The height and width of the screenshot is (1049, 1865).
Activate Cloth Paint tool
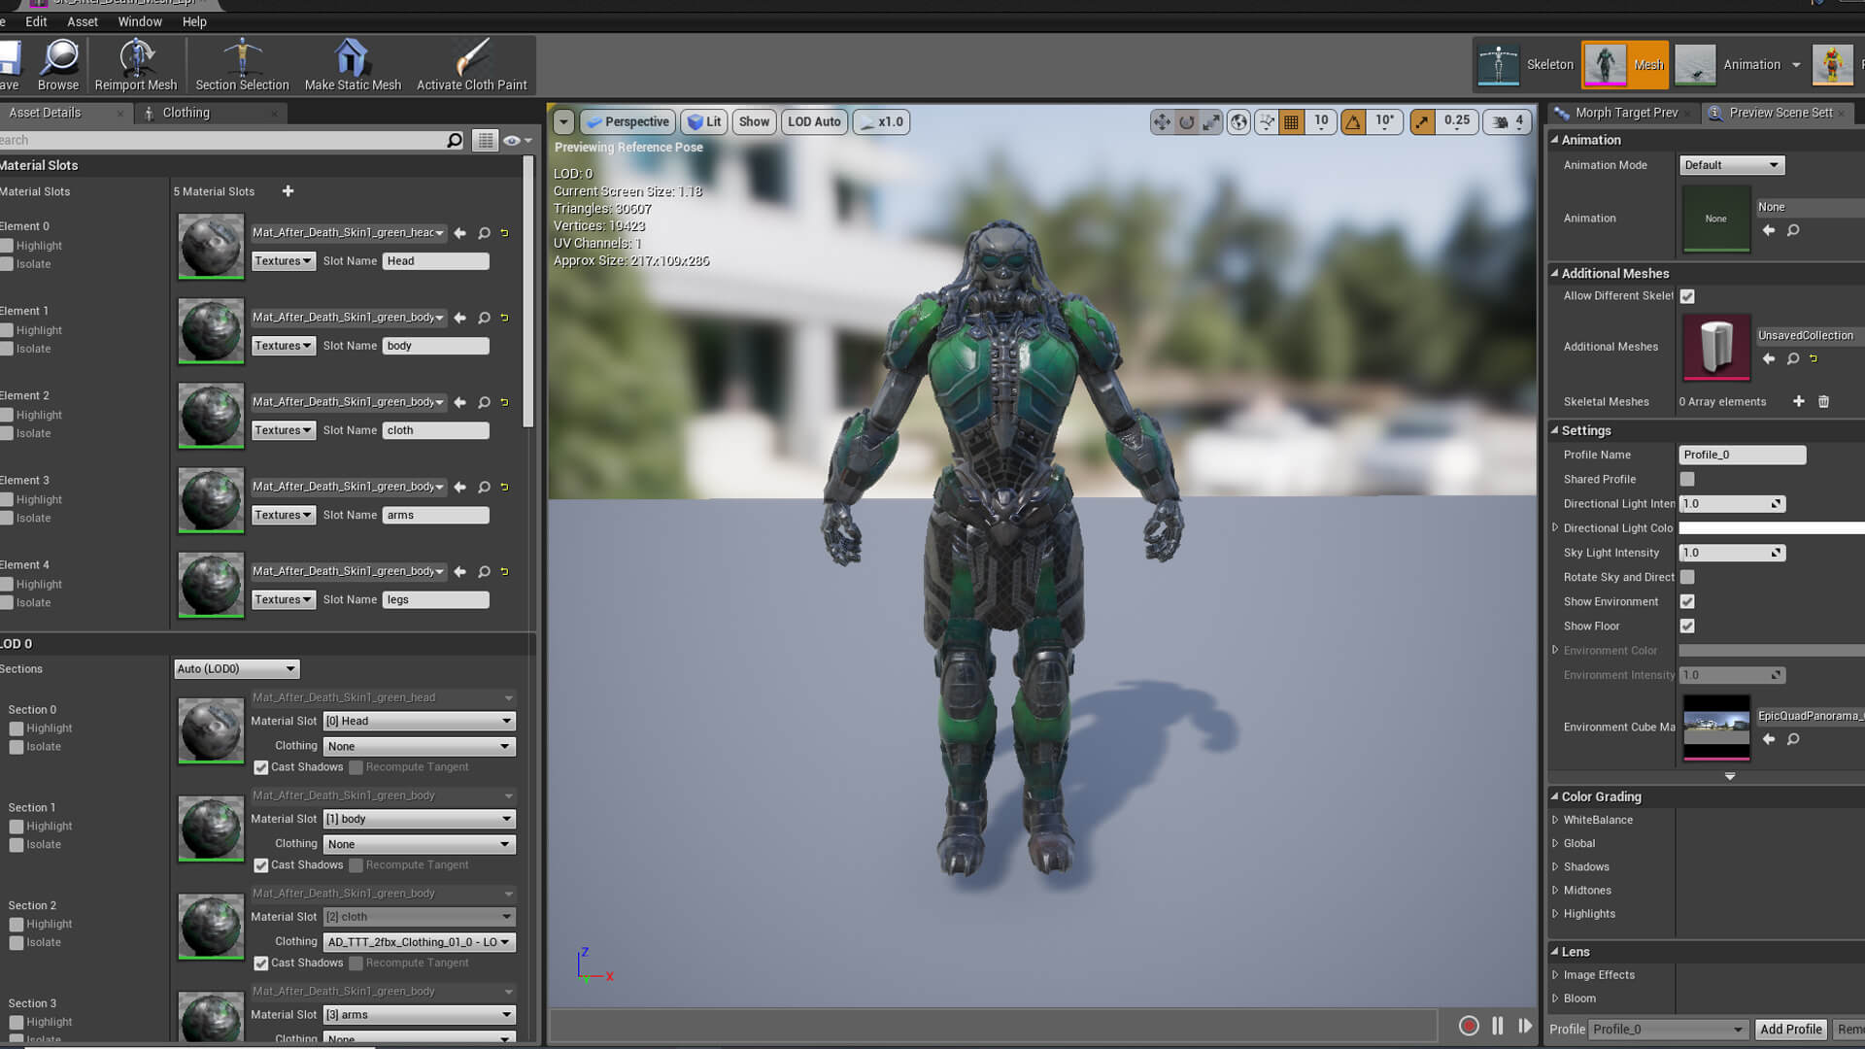coord(471,58)
